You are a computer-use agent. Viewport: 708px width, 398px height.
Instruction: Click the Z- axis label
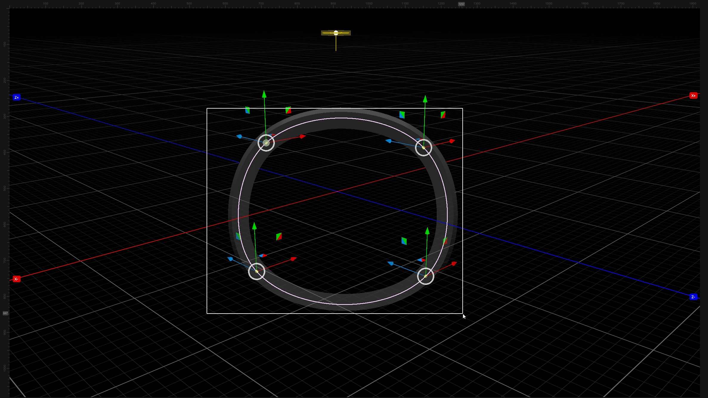click(x=693, y=297)
